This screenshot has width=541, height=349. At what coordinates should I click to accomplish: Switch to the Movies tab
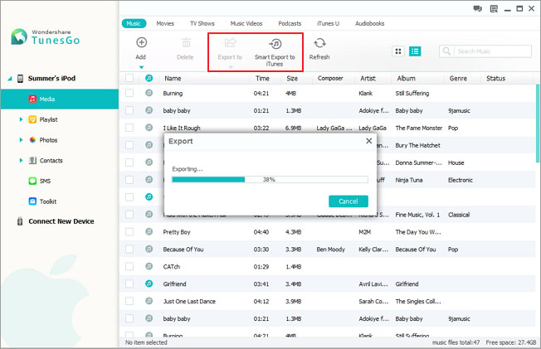(x=165, y=23)
